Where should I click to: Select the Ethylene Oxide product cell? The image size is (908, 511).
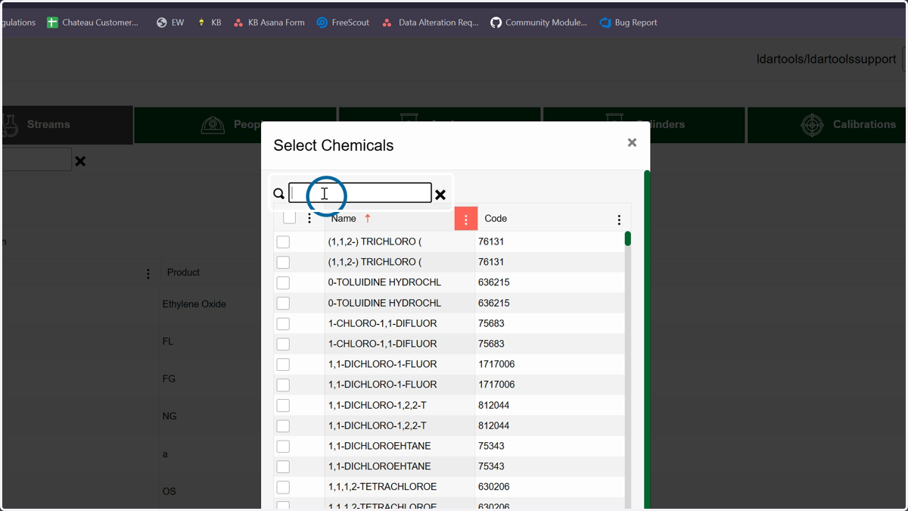tap(194, 304)
